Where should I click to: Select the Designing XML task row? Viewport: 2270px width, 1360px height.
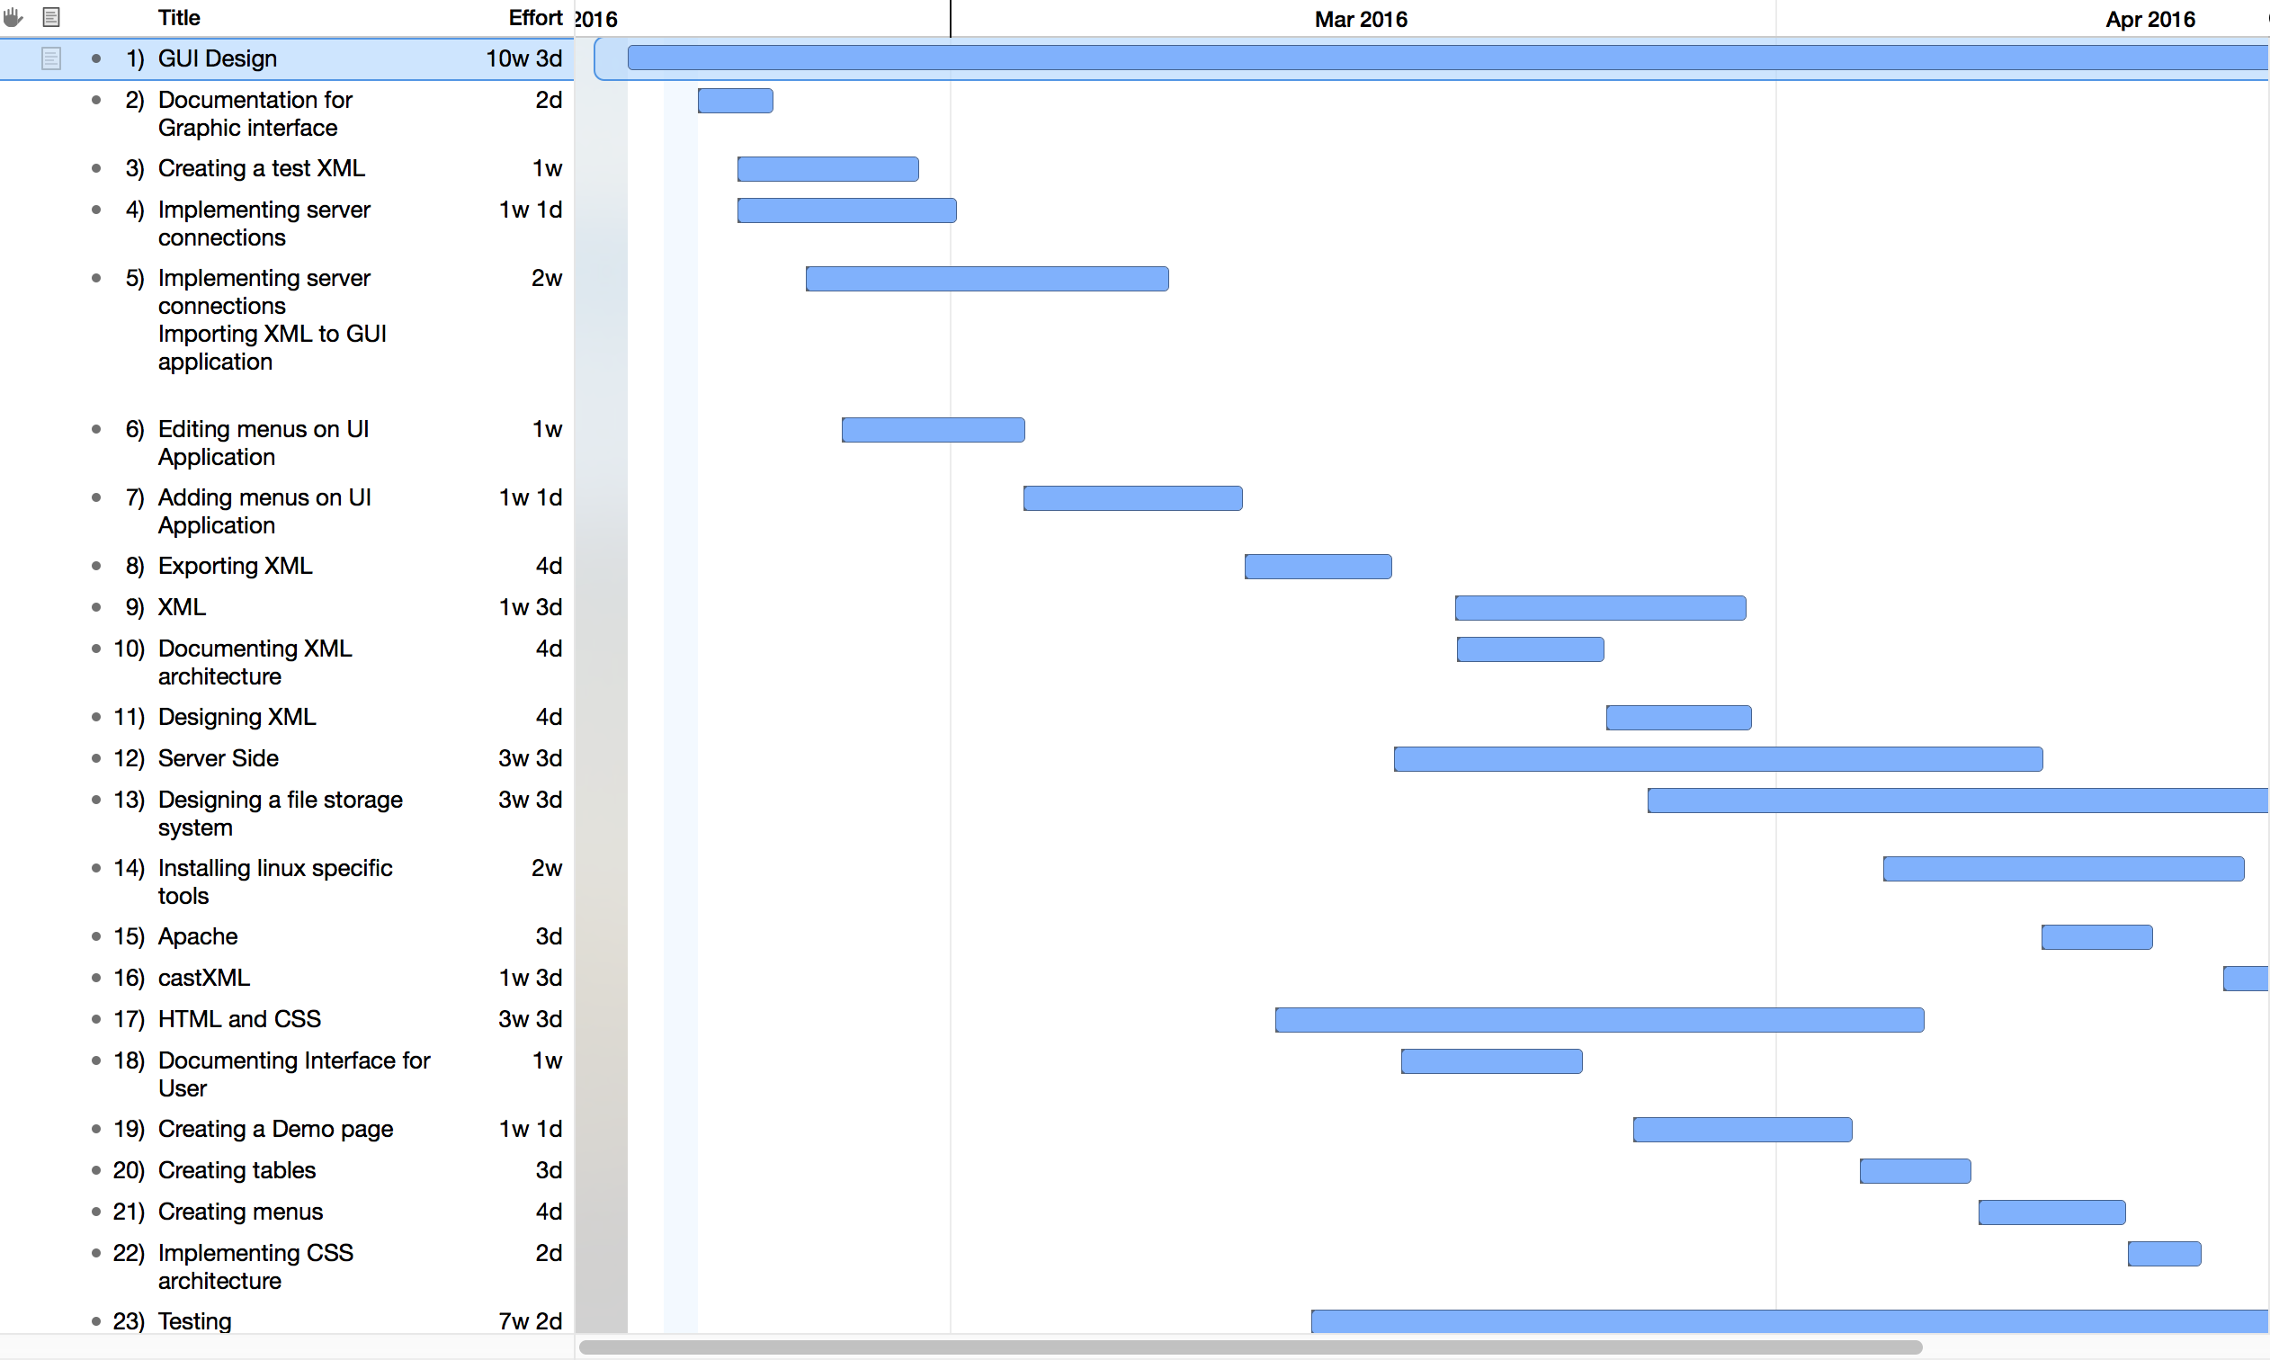coord(237,717)
